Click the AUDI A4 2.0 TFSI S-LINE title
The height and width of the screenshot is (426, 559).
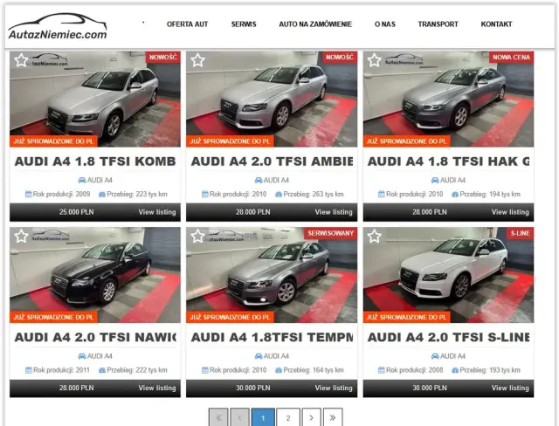448,337
